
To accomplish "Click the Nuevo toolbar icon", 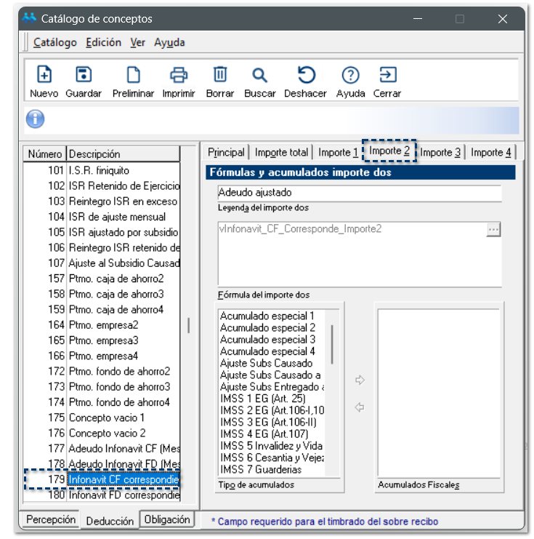I will click(44, 76).
